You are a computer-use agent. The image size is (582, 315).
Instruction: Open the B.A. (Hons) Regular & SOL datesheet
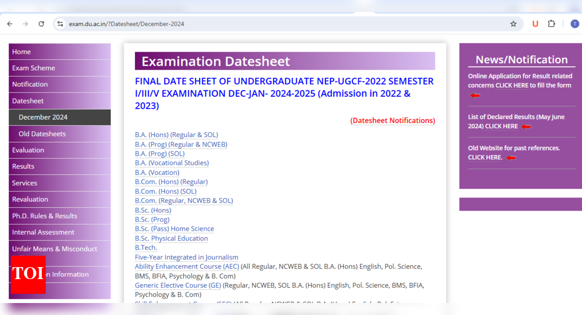tap(176, 134)
